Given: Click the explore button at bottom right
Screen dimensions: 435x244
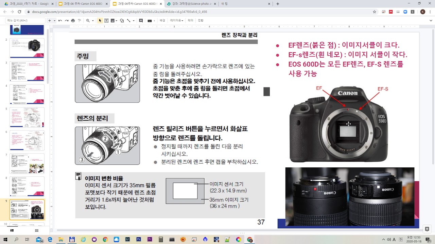Looking at the screenshot, I should tap(427, 229).
